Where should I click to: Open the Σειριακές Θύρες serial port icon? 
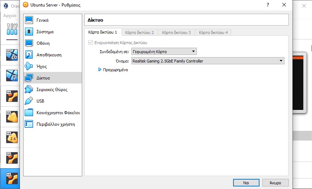29,89
